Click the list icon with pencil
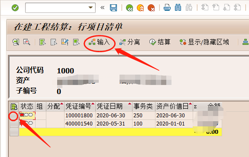Image resolution: width=249 pixels, height=157 pixels. 65,42
